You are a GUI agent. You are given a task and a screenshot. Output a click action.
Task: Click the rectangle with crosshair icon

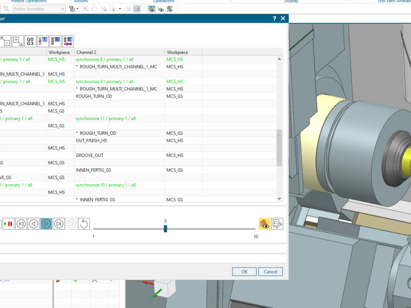(x=113, y=9)
